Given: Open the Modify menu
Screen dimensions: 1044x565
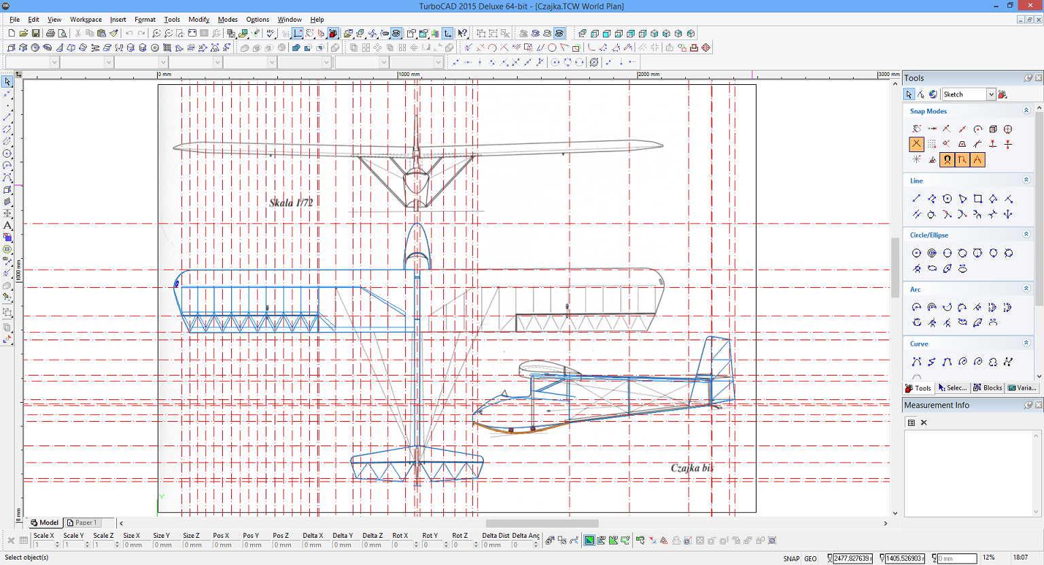Looking at the screenshot, I should pyautogui.click(x=198, y=20).
